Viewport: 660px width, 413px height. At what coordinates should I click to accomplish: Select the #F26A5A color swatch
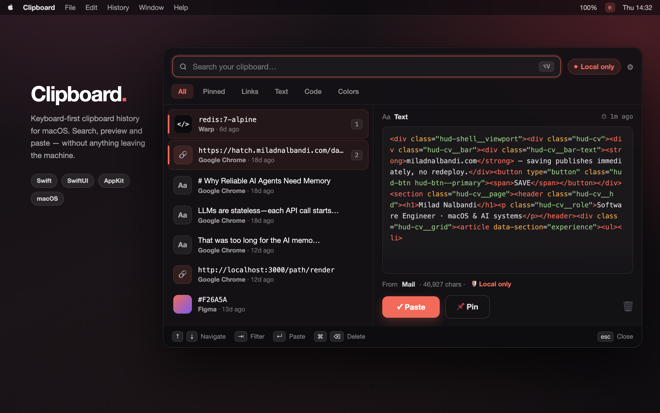tap(183, 304)
